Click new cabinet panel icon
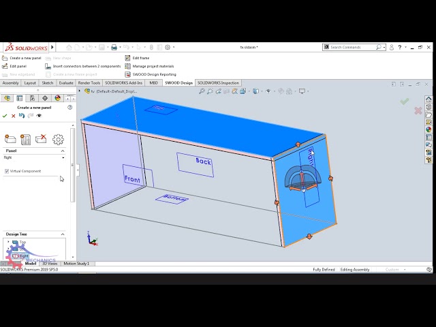This screenshot has width=436, height=327. [x=26, y=139]
